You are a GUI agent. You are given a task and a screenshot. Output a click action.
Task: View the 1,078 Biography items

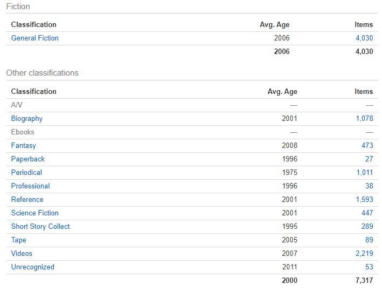pos(364,119)
